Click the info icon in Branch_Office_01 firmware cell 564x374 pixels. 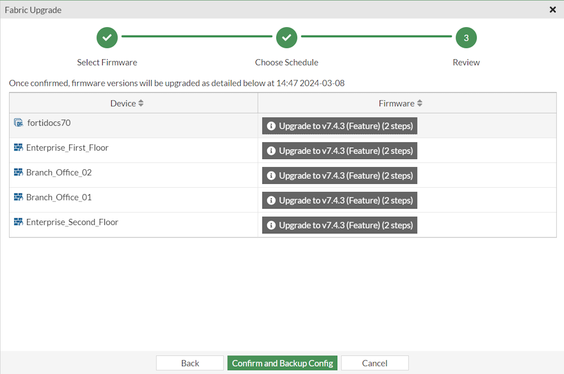(x=271, y=200)
